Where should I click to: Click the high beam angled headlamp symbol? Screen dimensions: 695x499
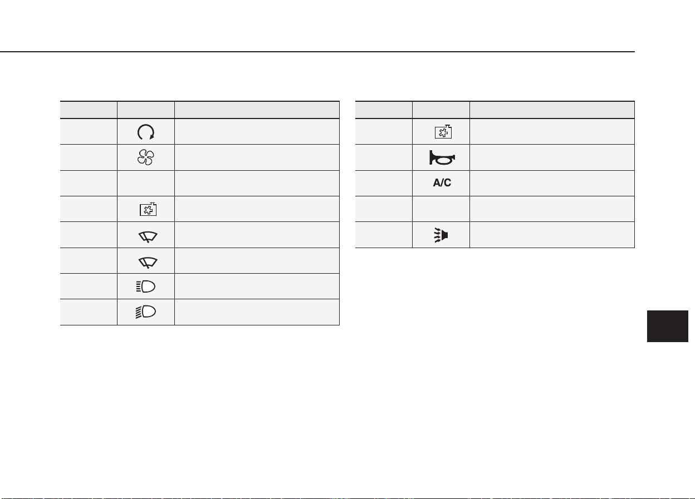(x=146, y=312)
